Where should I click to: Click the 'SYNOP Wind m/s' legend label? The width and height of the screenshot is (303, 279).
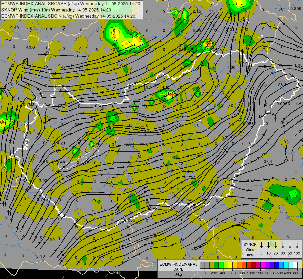(x=250, y=249)
